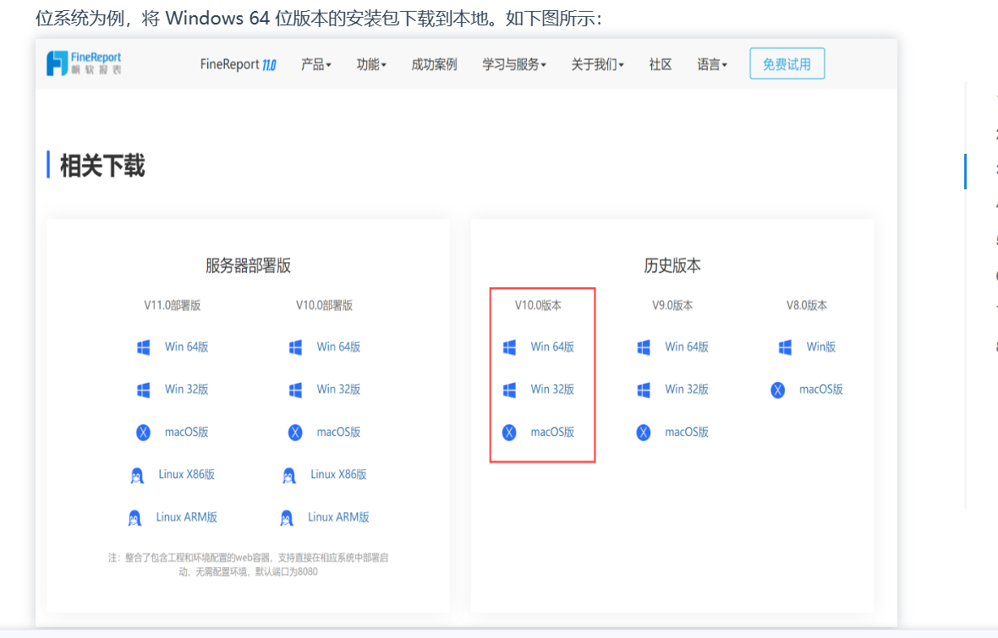This screenshot has width=998, height=638.
Task: Download V10.0部署版 Win 64版 link
Action: tap(338, 346)
